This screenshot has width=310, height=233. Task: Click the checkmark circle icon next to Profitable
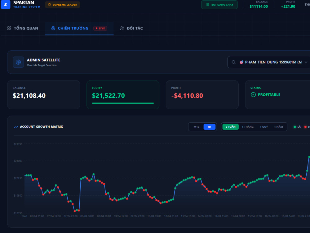pyautogui.click(x=253, y=95)
